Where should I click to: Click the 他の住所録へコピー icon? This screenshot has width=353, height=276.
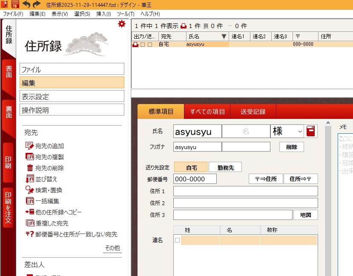[30, 212]
